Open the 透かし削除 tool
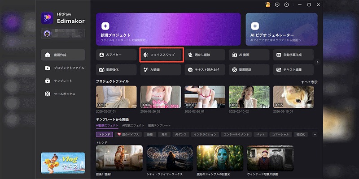 pos(205,55)
